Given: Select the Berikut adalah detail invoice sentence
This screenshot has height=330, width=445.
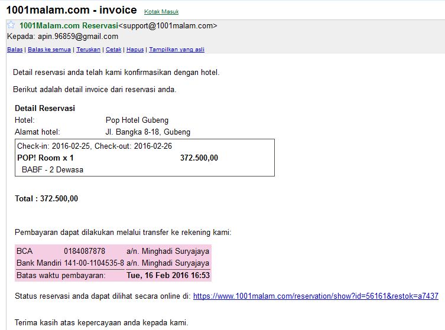Looking at the screenshot, I should point(95,90).
